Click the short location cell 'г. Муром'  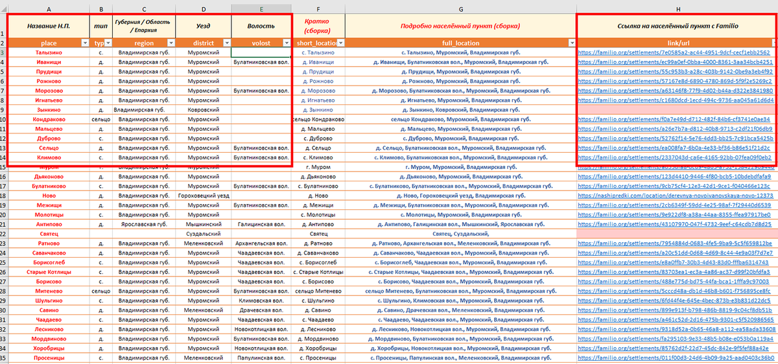pyautogui.click(x=318, y=167)
